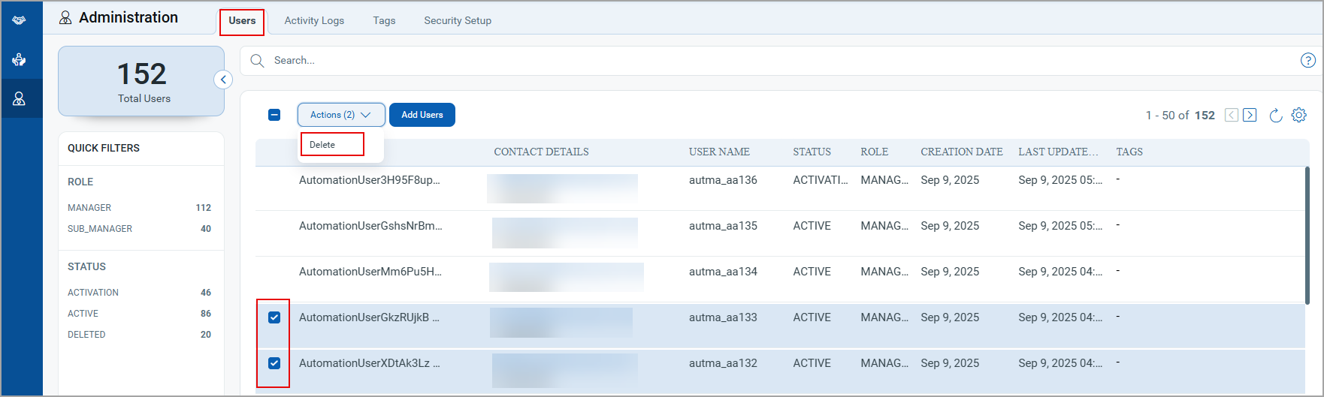Switch to the Activity Logs tab

[314, 21]
